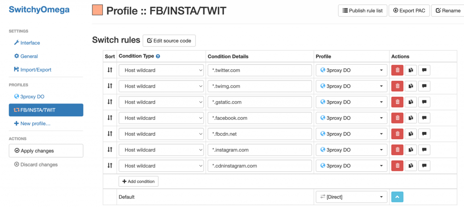464x208 pixels.
Task: Add note to *.gstatic.com rule
Action: point(424,102)
